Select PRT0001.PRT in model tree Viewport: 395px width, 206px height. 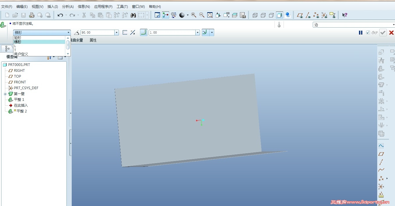coord(19,65)
